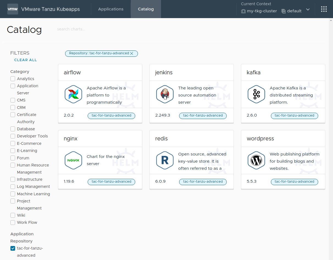The width and height of the screenshot is (333, 260).
Task: Click the CLEAR ALL filters link
Action: (x=25, y=60)
